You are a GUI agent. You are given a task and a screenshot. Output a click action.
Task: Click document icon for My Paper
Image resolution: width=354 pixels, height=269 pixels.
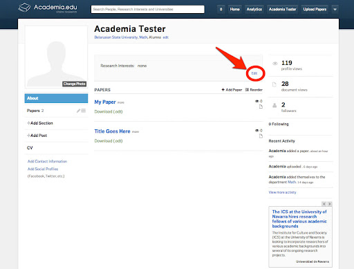(x=261, y=106)
